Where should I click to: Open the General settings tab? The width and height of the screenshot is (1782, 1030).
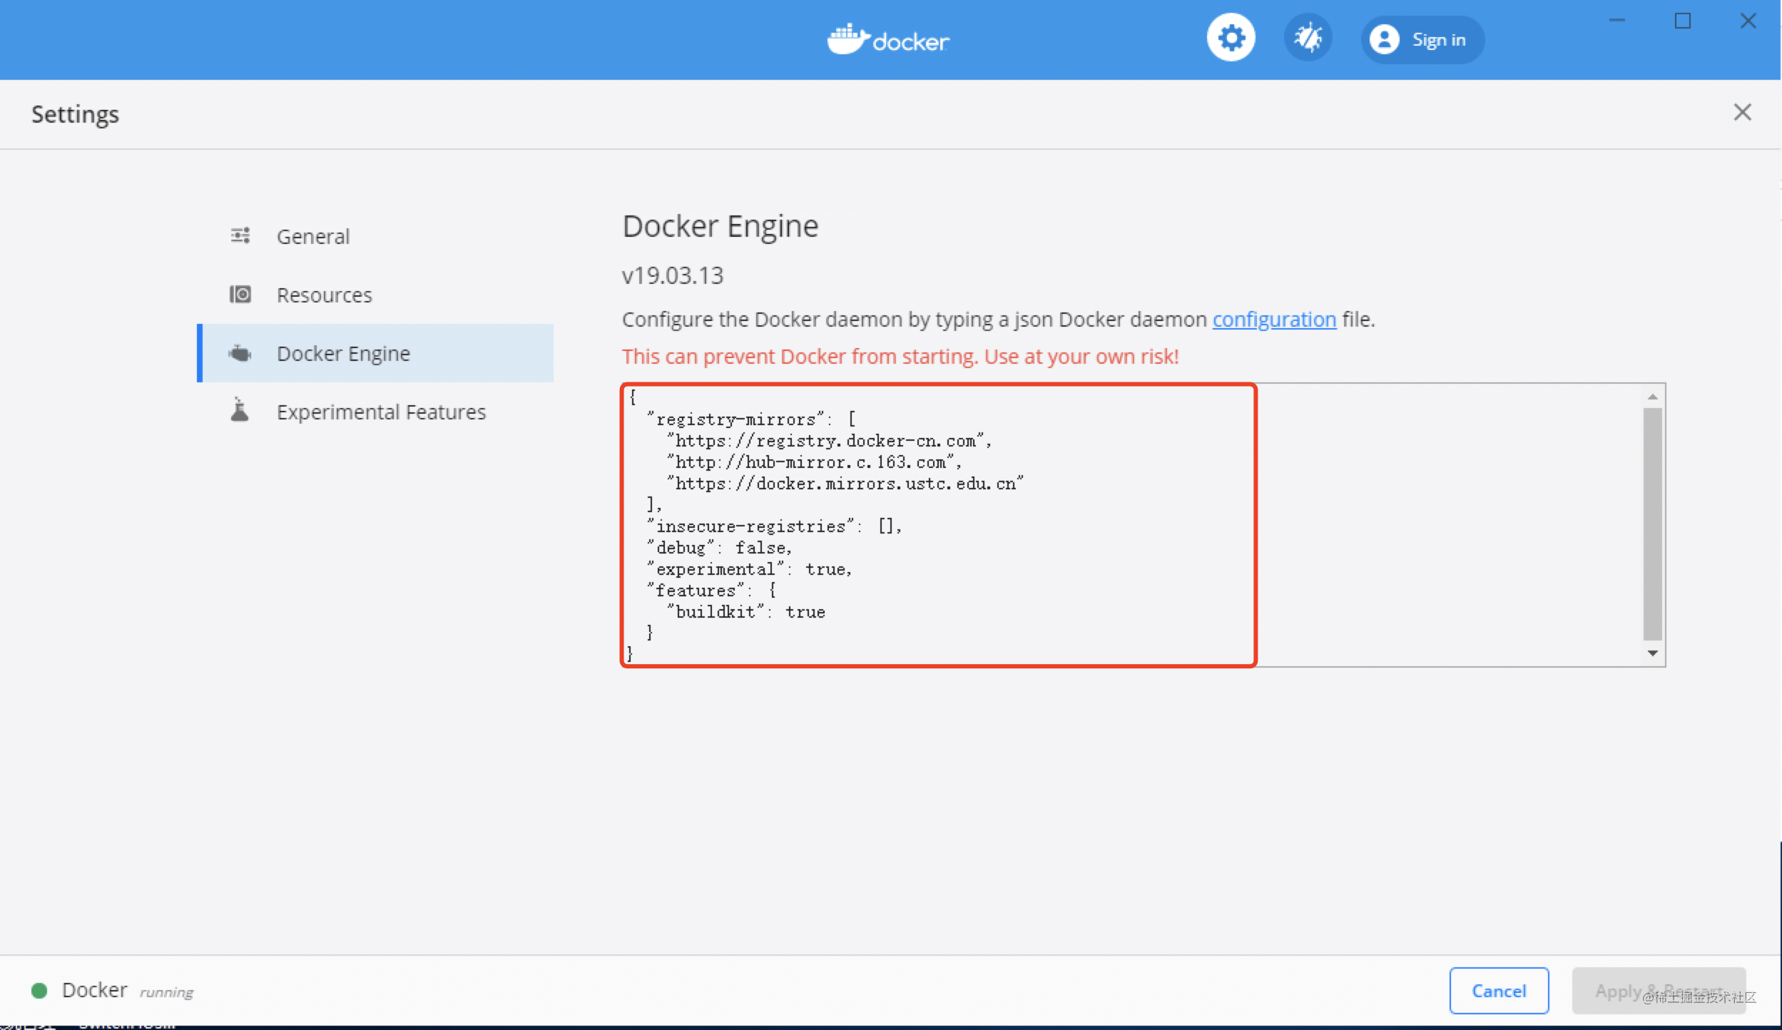[x=313, y=236]
